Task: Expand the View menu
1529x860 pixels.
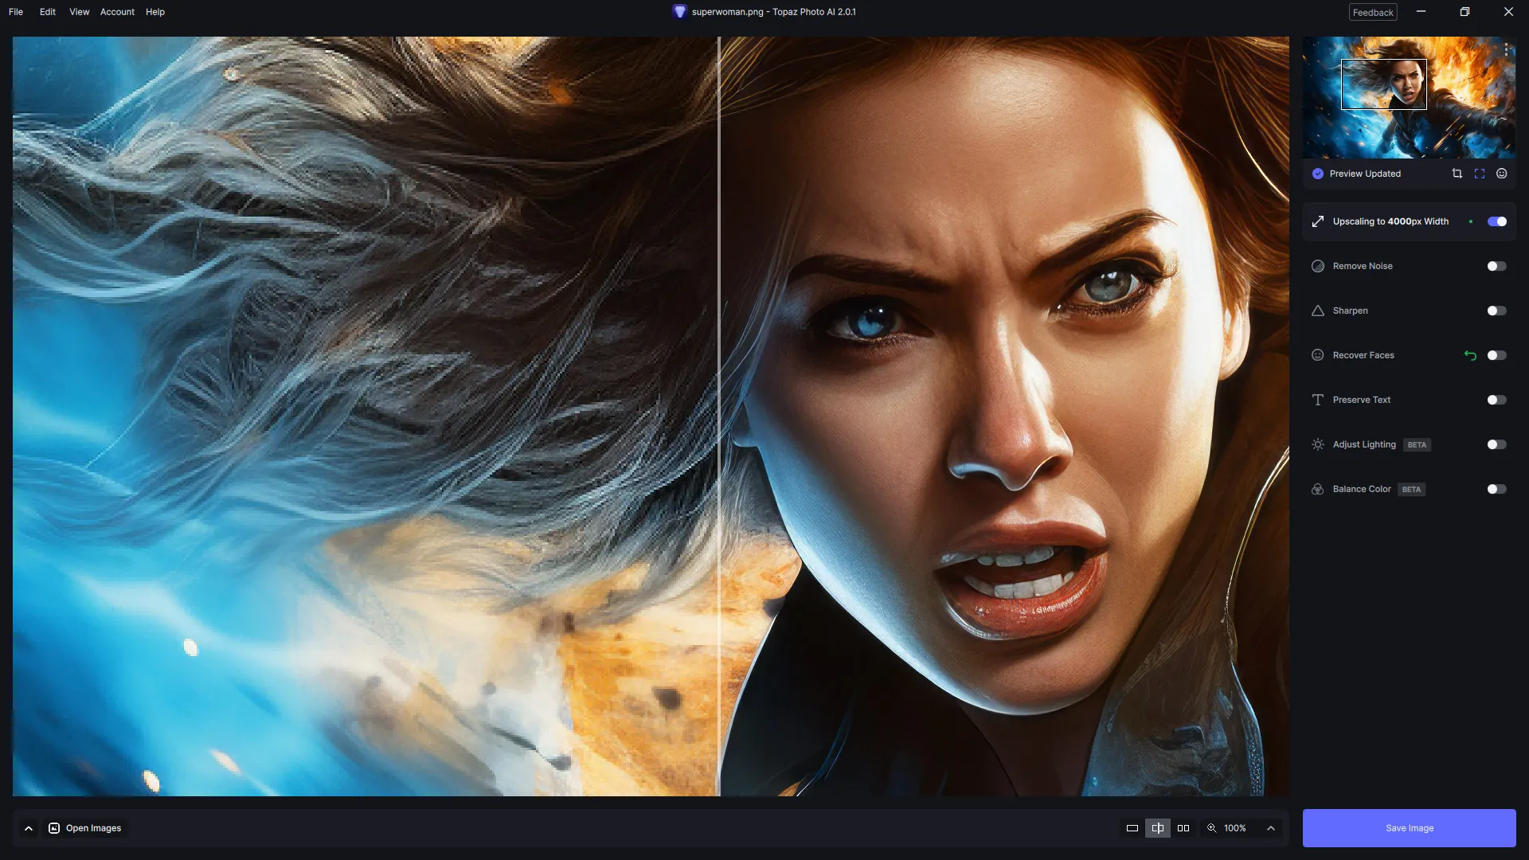Action: click(x=79, y=12)
